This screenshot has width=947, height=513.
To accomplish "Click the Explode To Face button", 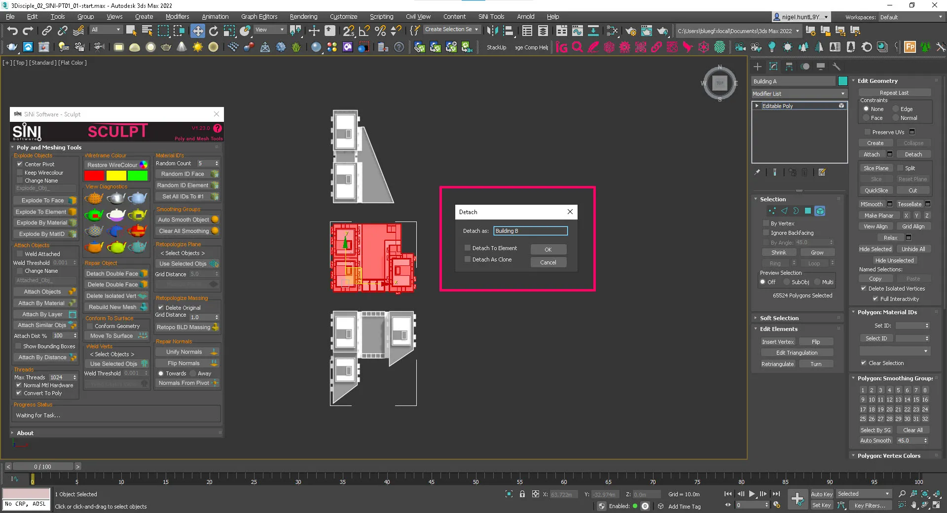I will [45, 200].
